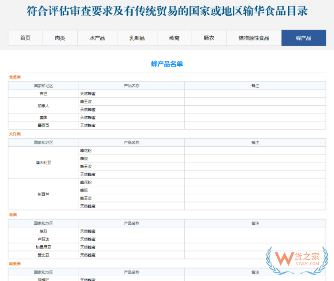Switch to the 肉类 tab
334x281 pixels.
coord(60,38)
